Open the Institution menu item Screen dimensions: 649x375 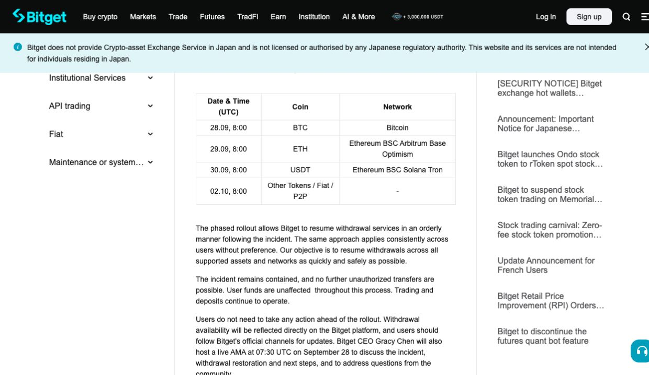tap(314, 17)
